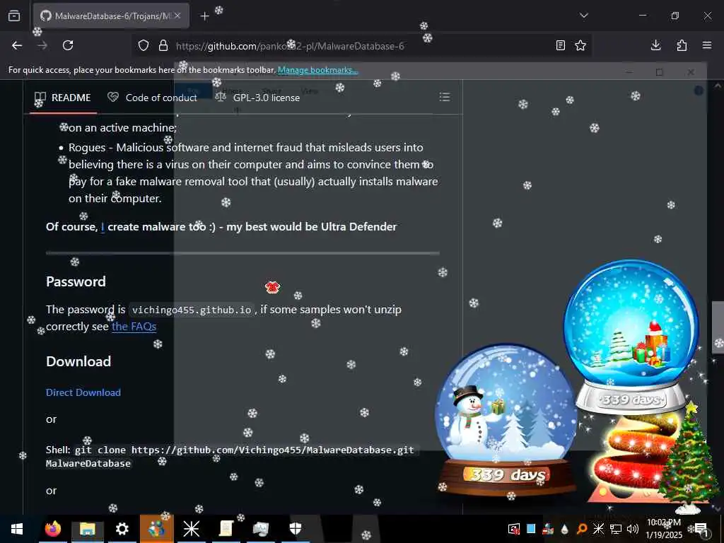Open a new browser tab
Viewport: 724px width, 543px height.
[204, 16]
